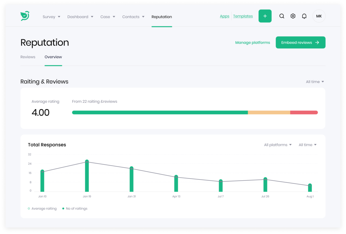Click the Embed reviews button
The image size is (346, 234).
(300, 42)
